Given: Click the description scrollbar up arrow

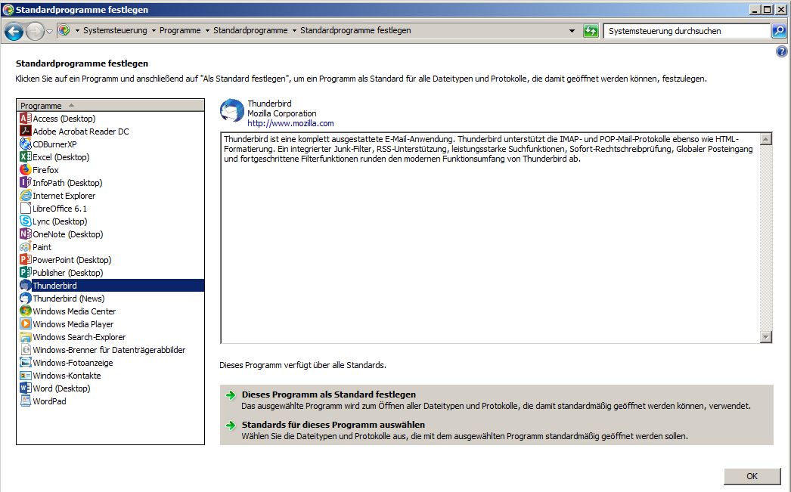Looking at the screenshot, I should 766,138.
